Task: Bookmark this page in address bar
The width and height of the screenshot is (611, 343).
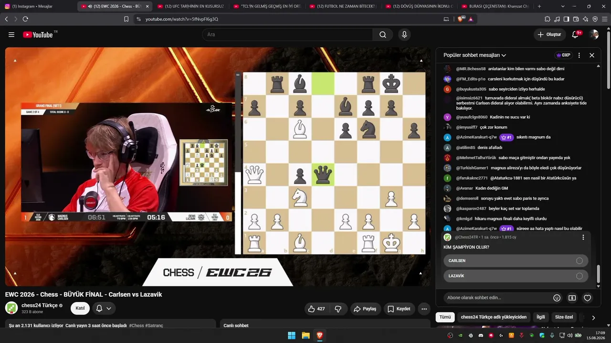Action: [x=126, y=19]
